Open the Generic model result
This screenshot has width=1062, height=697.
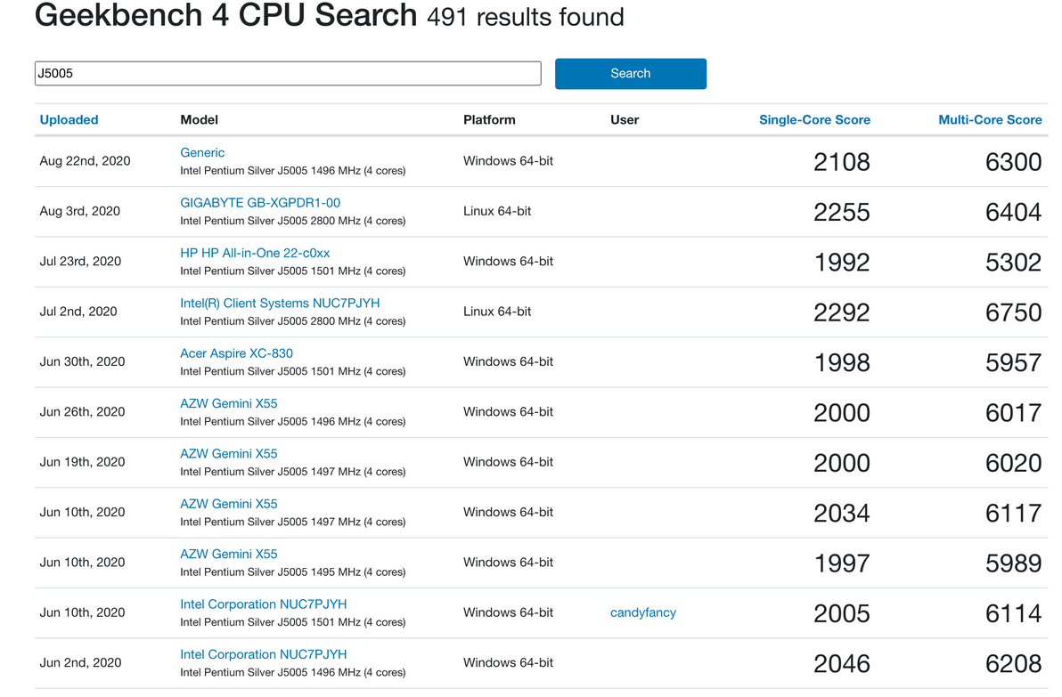coord(202,153)
